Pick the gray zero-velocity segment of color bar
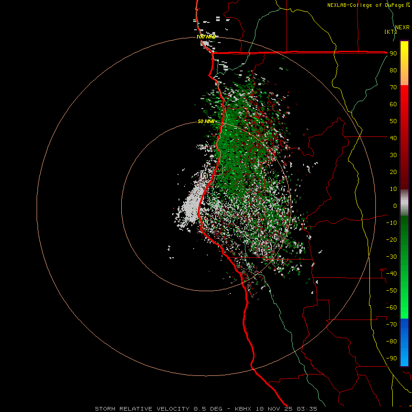Screen dimensions: 412x412 tap(404, 203)
